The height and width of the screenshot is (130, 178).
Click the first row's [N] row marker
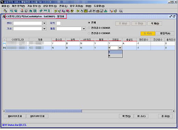click(4, 43)
